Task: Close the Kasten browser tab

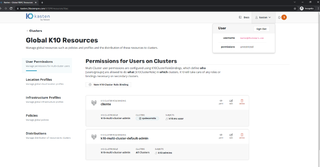Action: tap(36, 3)
